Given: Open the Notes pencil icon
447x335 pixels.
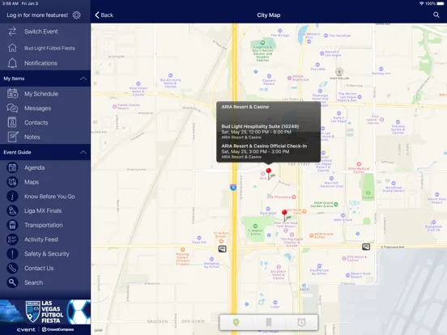Looking at the screenshot, I should click(12, 137).
